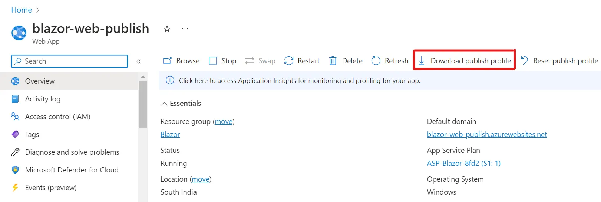Click the sidebar Search input field
The width and height of the screenshot is (601, 202).
(x=70, y=61)
